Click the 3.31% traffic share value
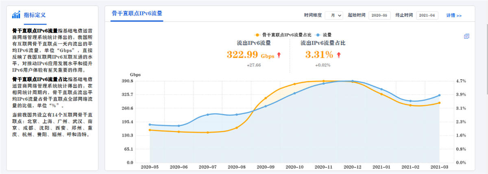The image size is (488, 174). (319, 55)
